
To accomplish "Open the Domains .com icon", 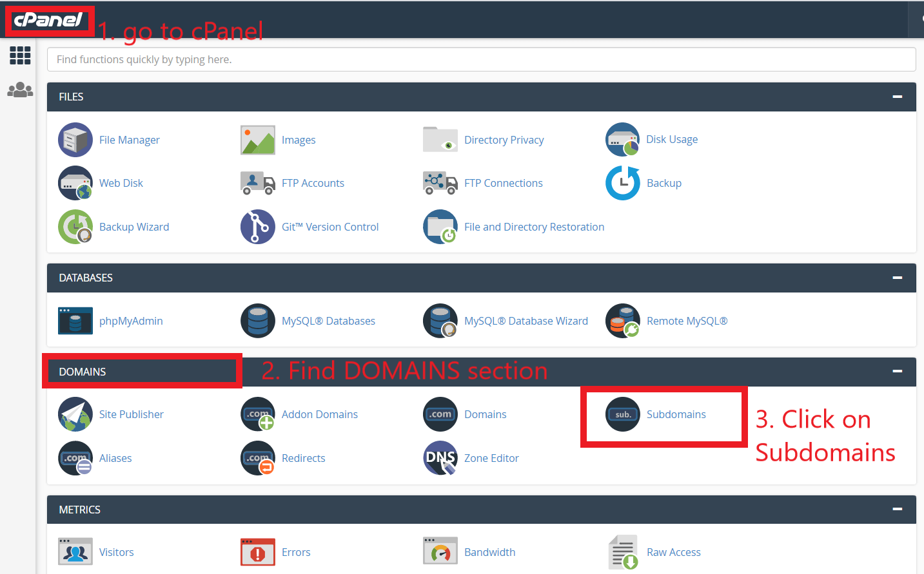I will click(x=440, y=414).
